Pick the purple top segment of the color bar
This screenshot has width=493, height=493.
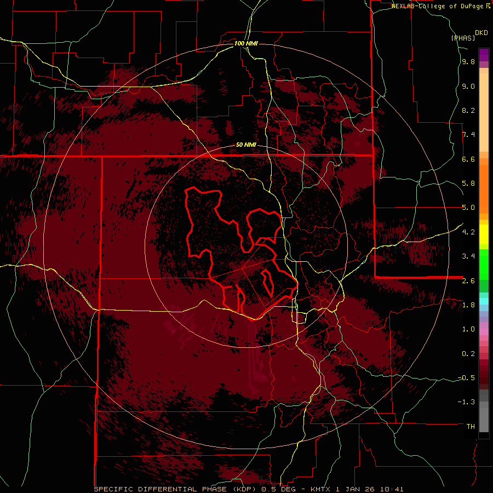click(484, 55)
